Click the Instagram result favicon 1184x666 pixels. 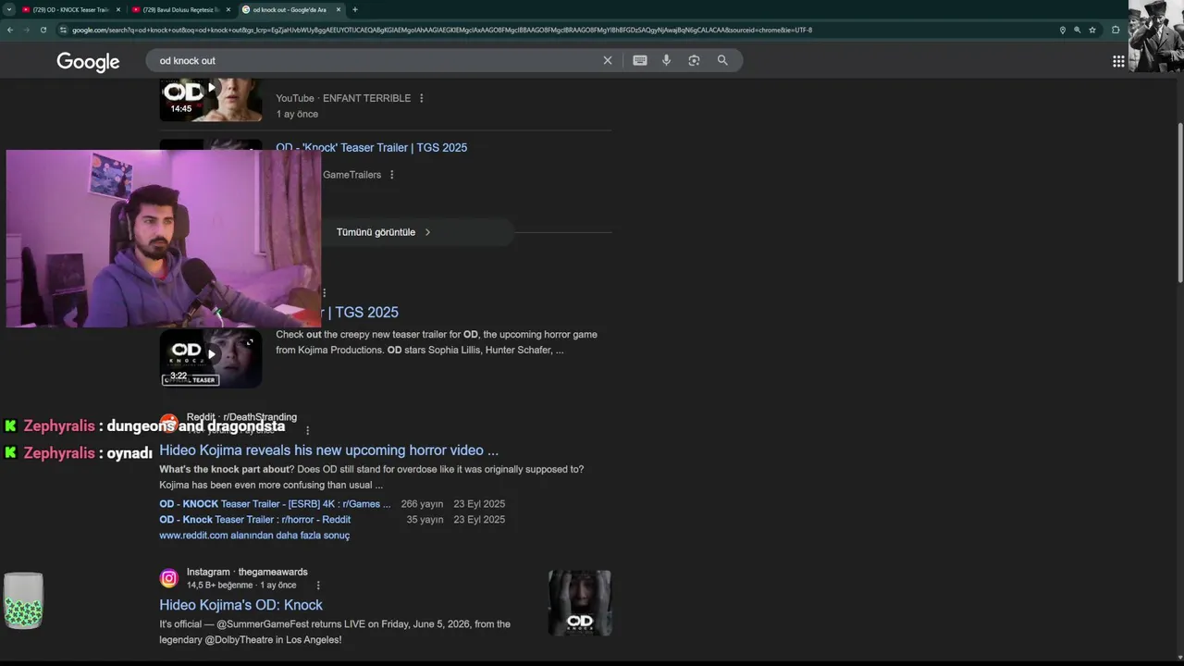pyautogui.click(x=168, y=578)
